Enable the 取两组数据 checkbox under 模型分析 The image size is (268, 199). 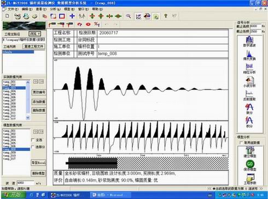241,143
